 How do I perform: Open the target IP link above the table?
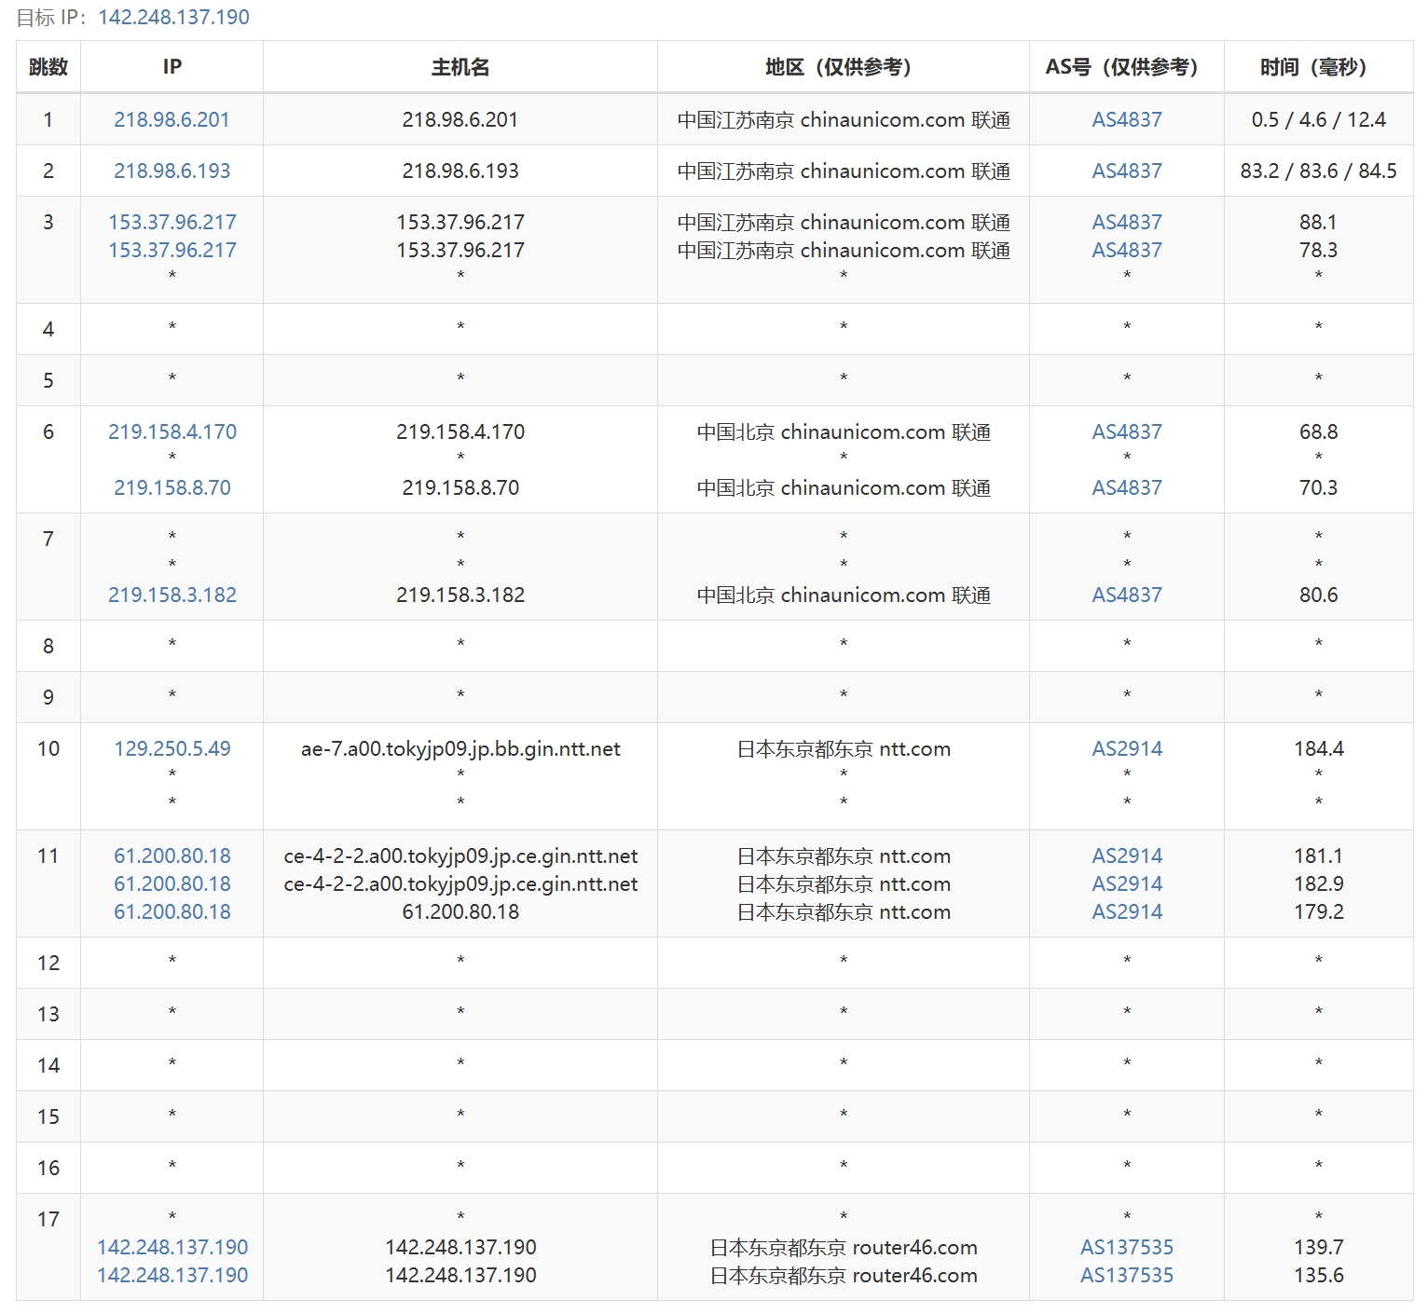tap(173, 18)
